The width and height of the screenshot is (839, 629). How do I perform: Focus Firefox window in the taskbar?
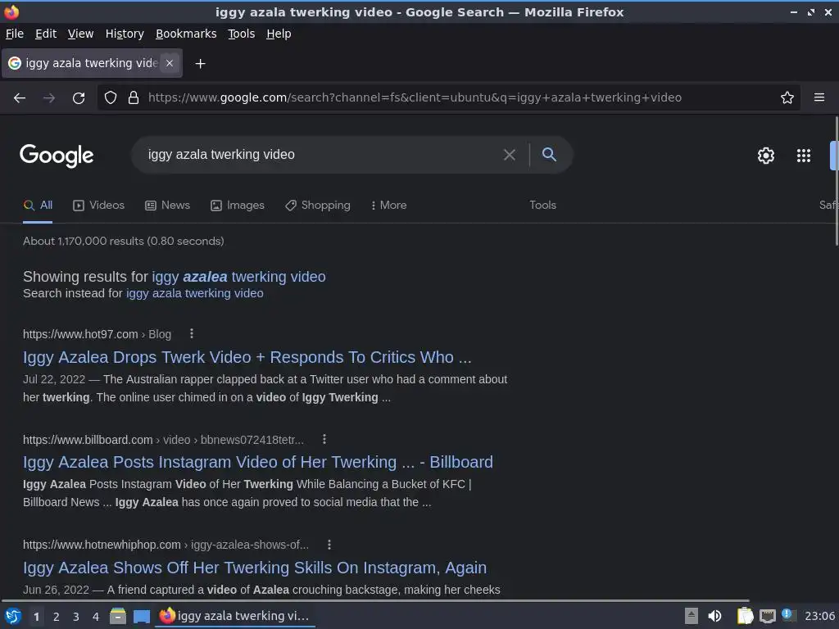pos(235,616)
